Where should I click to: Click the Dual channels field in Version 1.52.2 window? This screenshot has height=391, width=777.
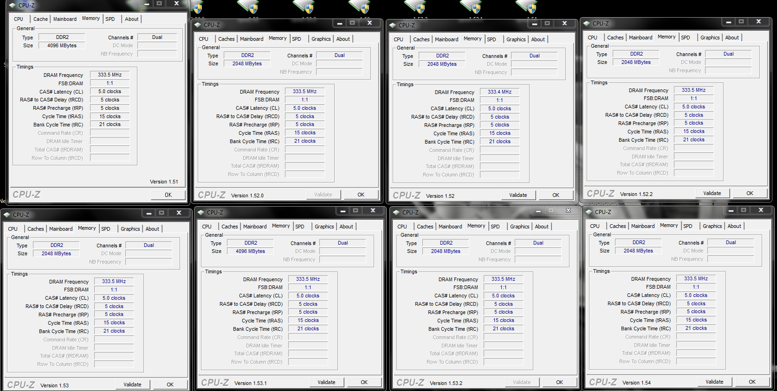[x=728, y=54]
